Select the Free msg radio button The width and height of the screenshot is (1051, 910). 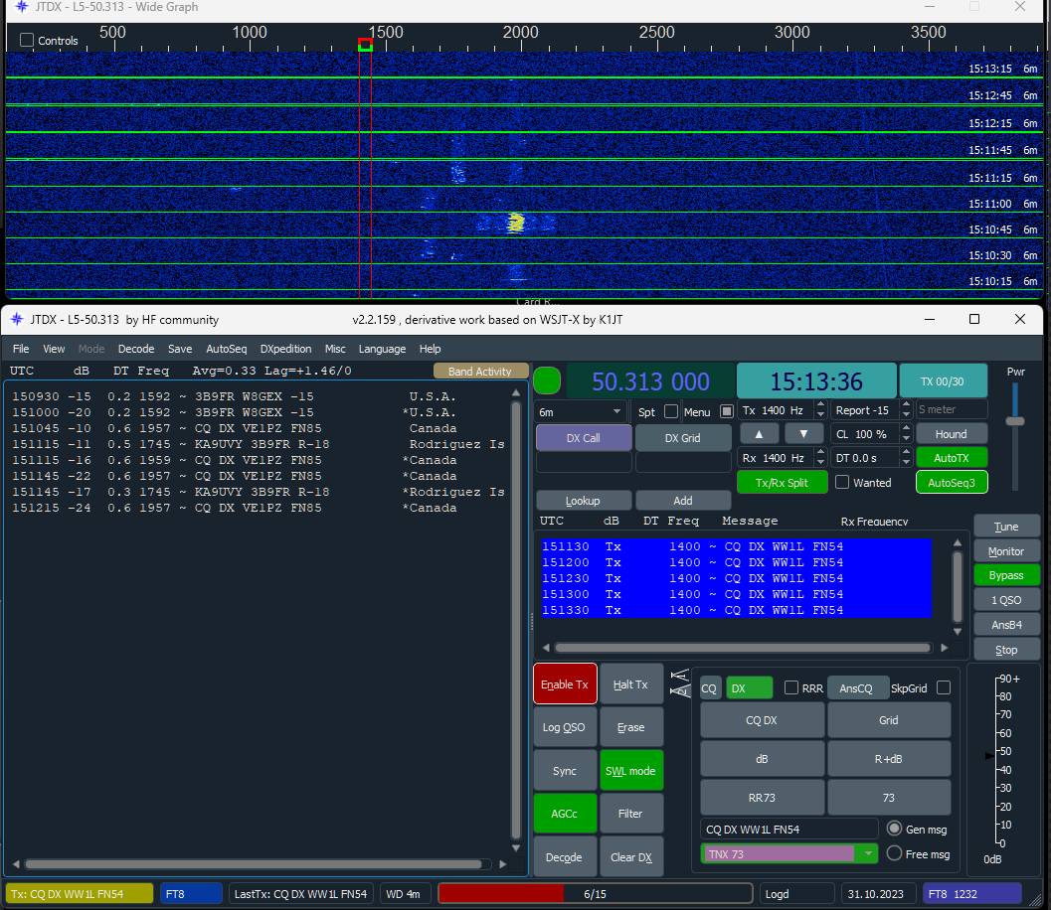click(x=894, y=853)
